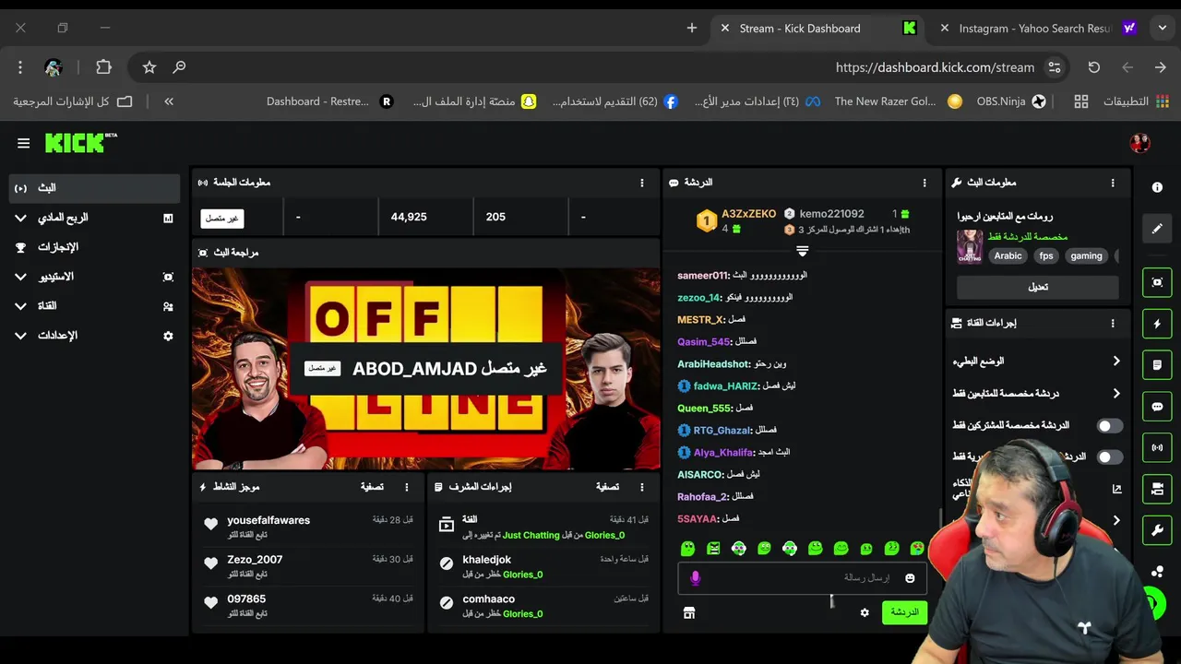The height and width of the screenshot is (664, 1181).
Task: Click تصفية filter in moderator actions
Action: 607,487
